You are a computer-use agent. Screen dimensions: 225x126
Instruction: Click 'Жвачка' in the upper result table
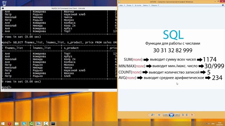click(x=69, y=12)
